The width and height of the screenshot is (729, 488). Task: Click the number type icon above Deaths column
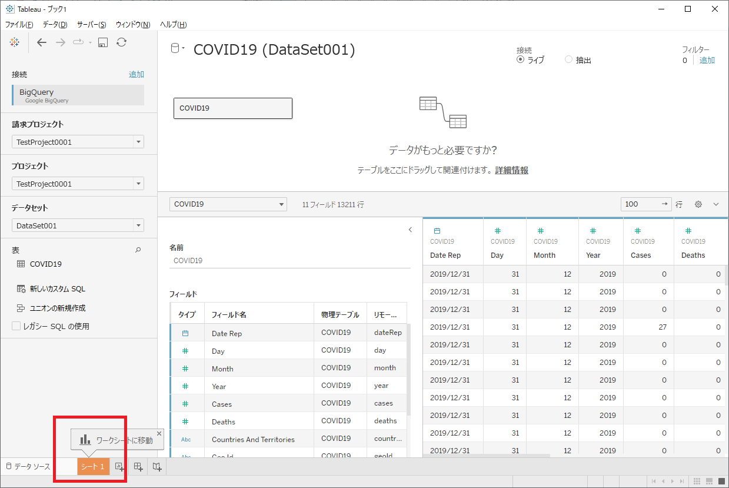688,231
